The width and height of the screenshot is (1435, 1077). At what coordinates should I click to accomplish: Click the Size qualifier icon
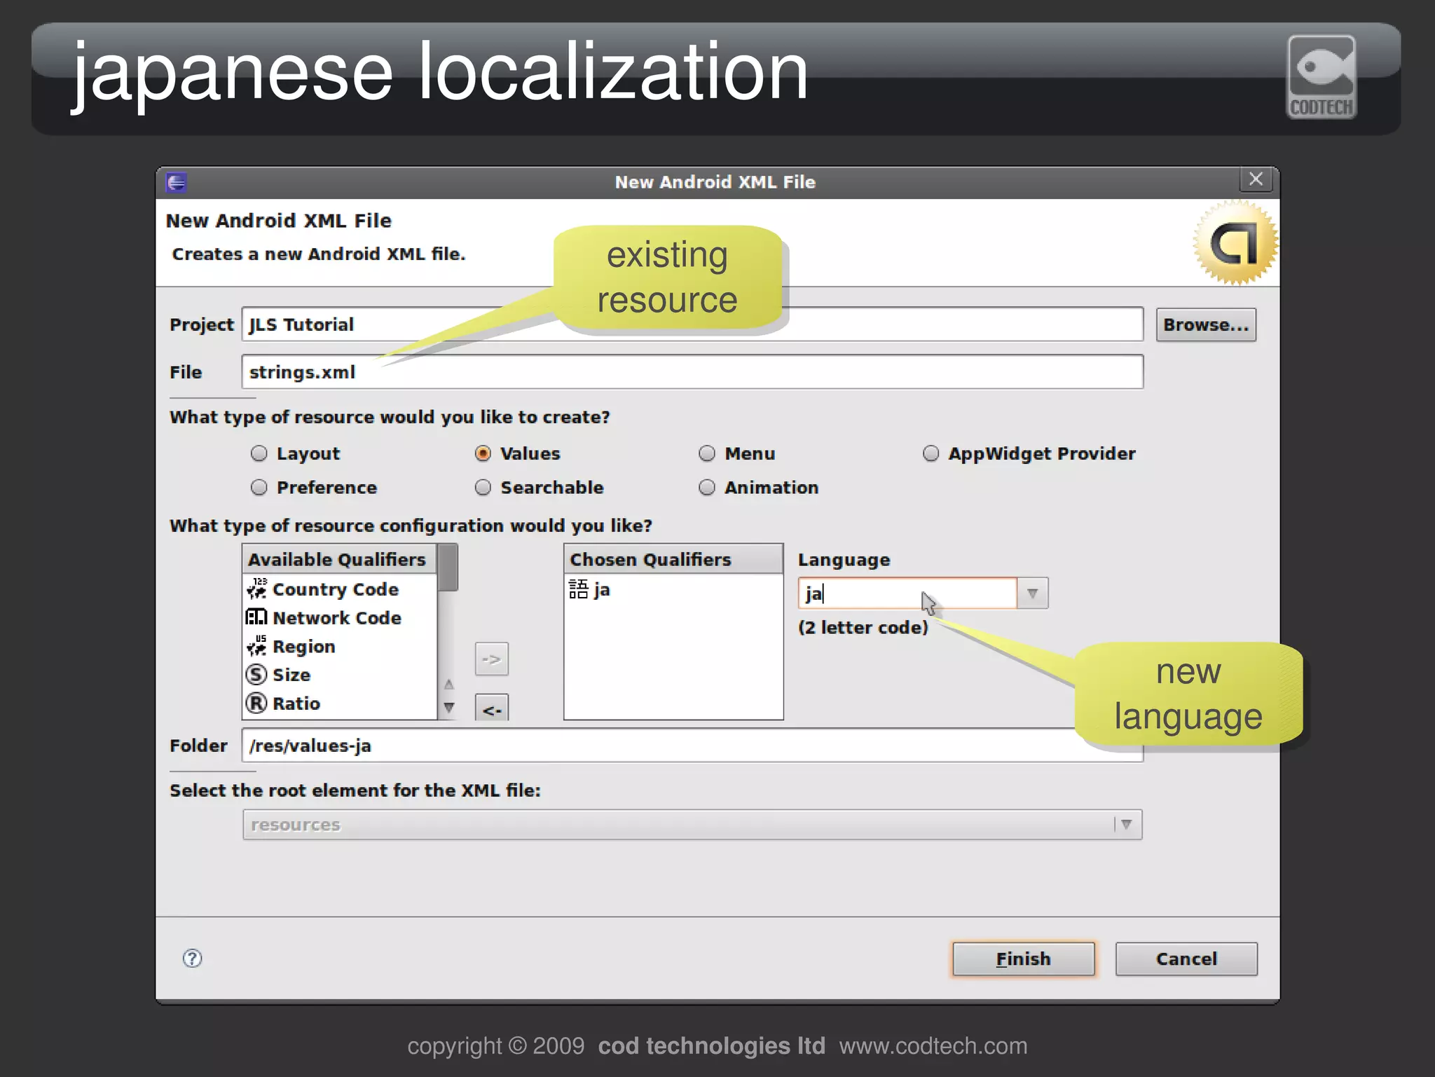(x=256, y=675)
